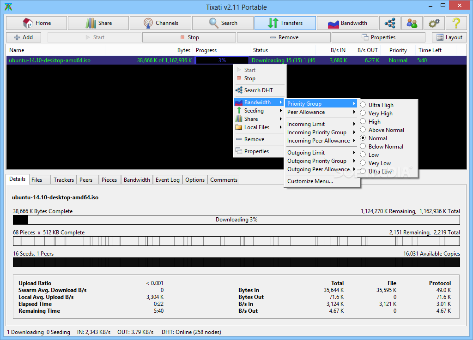Expand the Seeding submenu in context menu
Screen dimensions: 473x340
tap(259, 111)
